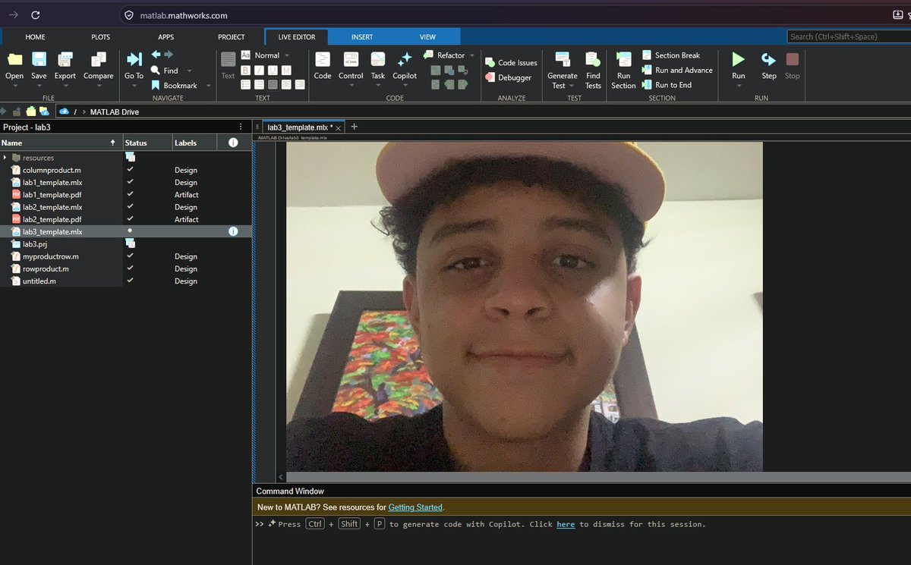Viewport: 911px width, 565px height.
Task: Click the Compare icon
Action: point(98,59)
